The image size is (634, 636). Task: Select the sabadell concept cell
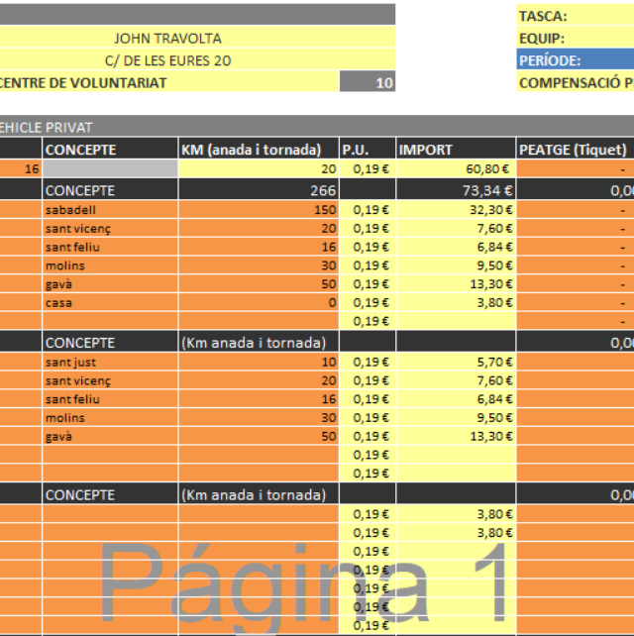pyautogui.click(x=110, y=210)
